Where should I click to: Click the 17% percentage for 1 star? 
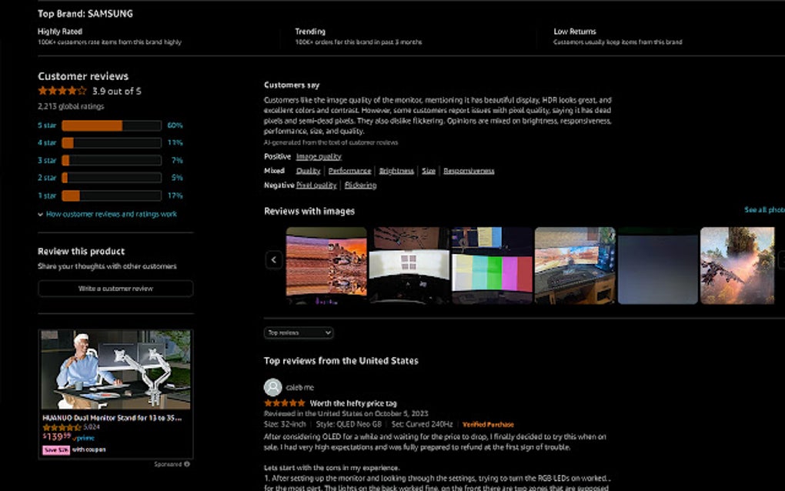(x=175, y=195)
